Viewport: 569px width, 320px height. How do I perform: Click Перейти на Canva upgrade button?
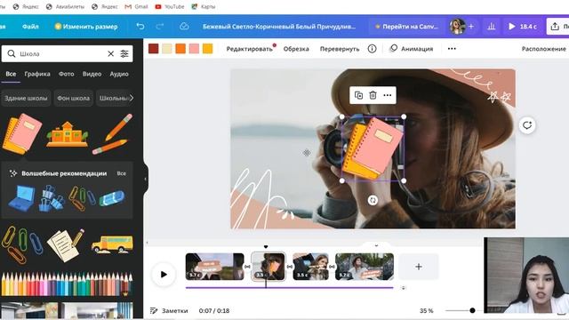(x=407, y=27)
